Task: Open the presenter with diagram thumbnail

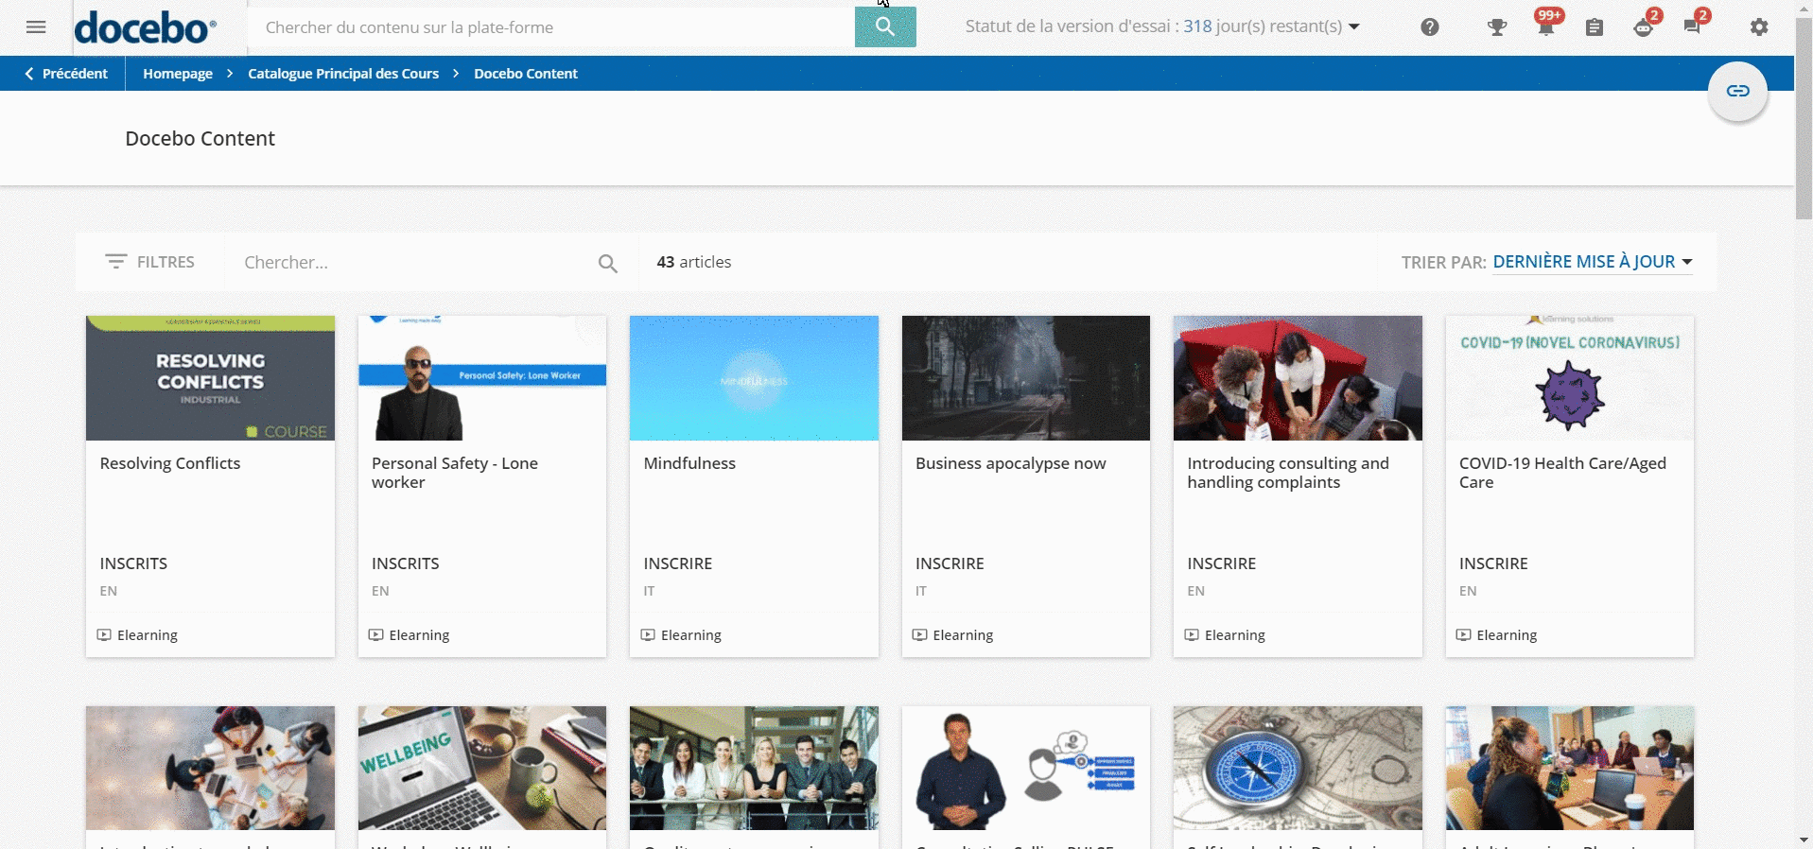Action: [x=1026, y=768]
